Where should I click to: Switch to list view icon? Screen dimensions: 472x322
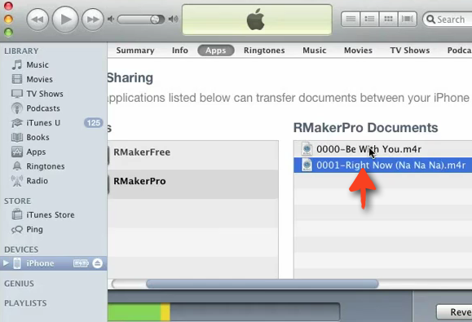coord(351,20)
